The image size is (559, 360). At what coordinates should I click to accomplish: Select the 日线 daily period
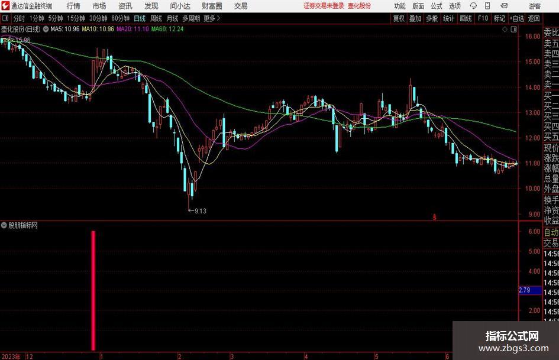click(x=140, y=18)
